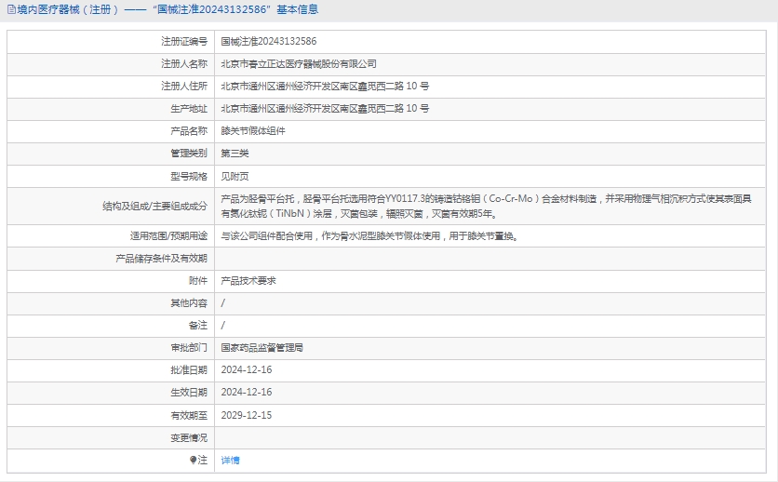Click the 生效日期 value 2024-12-16
The height and width of the screenshot is (482, 778).
coord(246,393)
